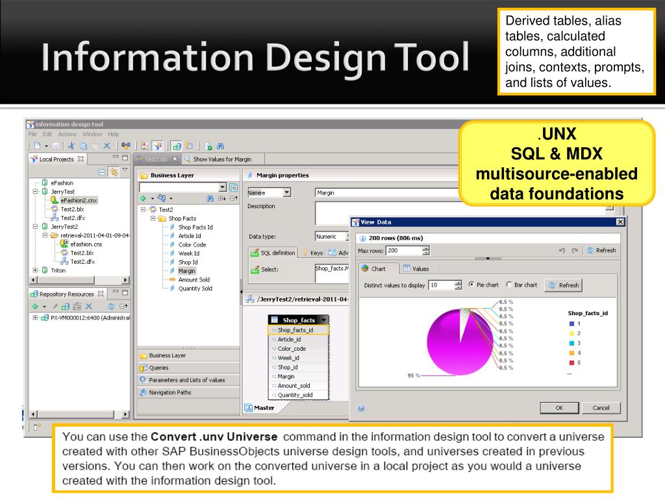Click the binoculars search icon in main toolbar
665x498 pixels.
tap(221, 146)
